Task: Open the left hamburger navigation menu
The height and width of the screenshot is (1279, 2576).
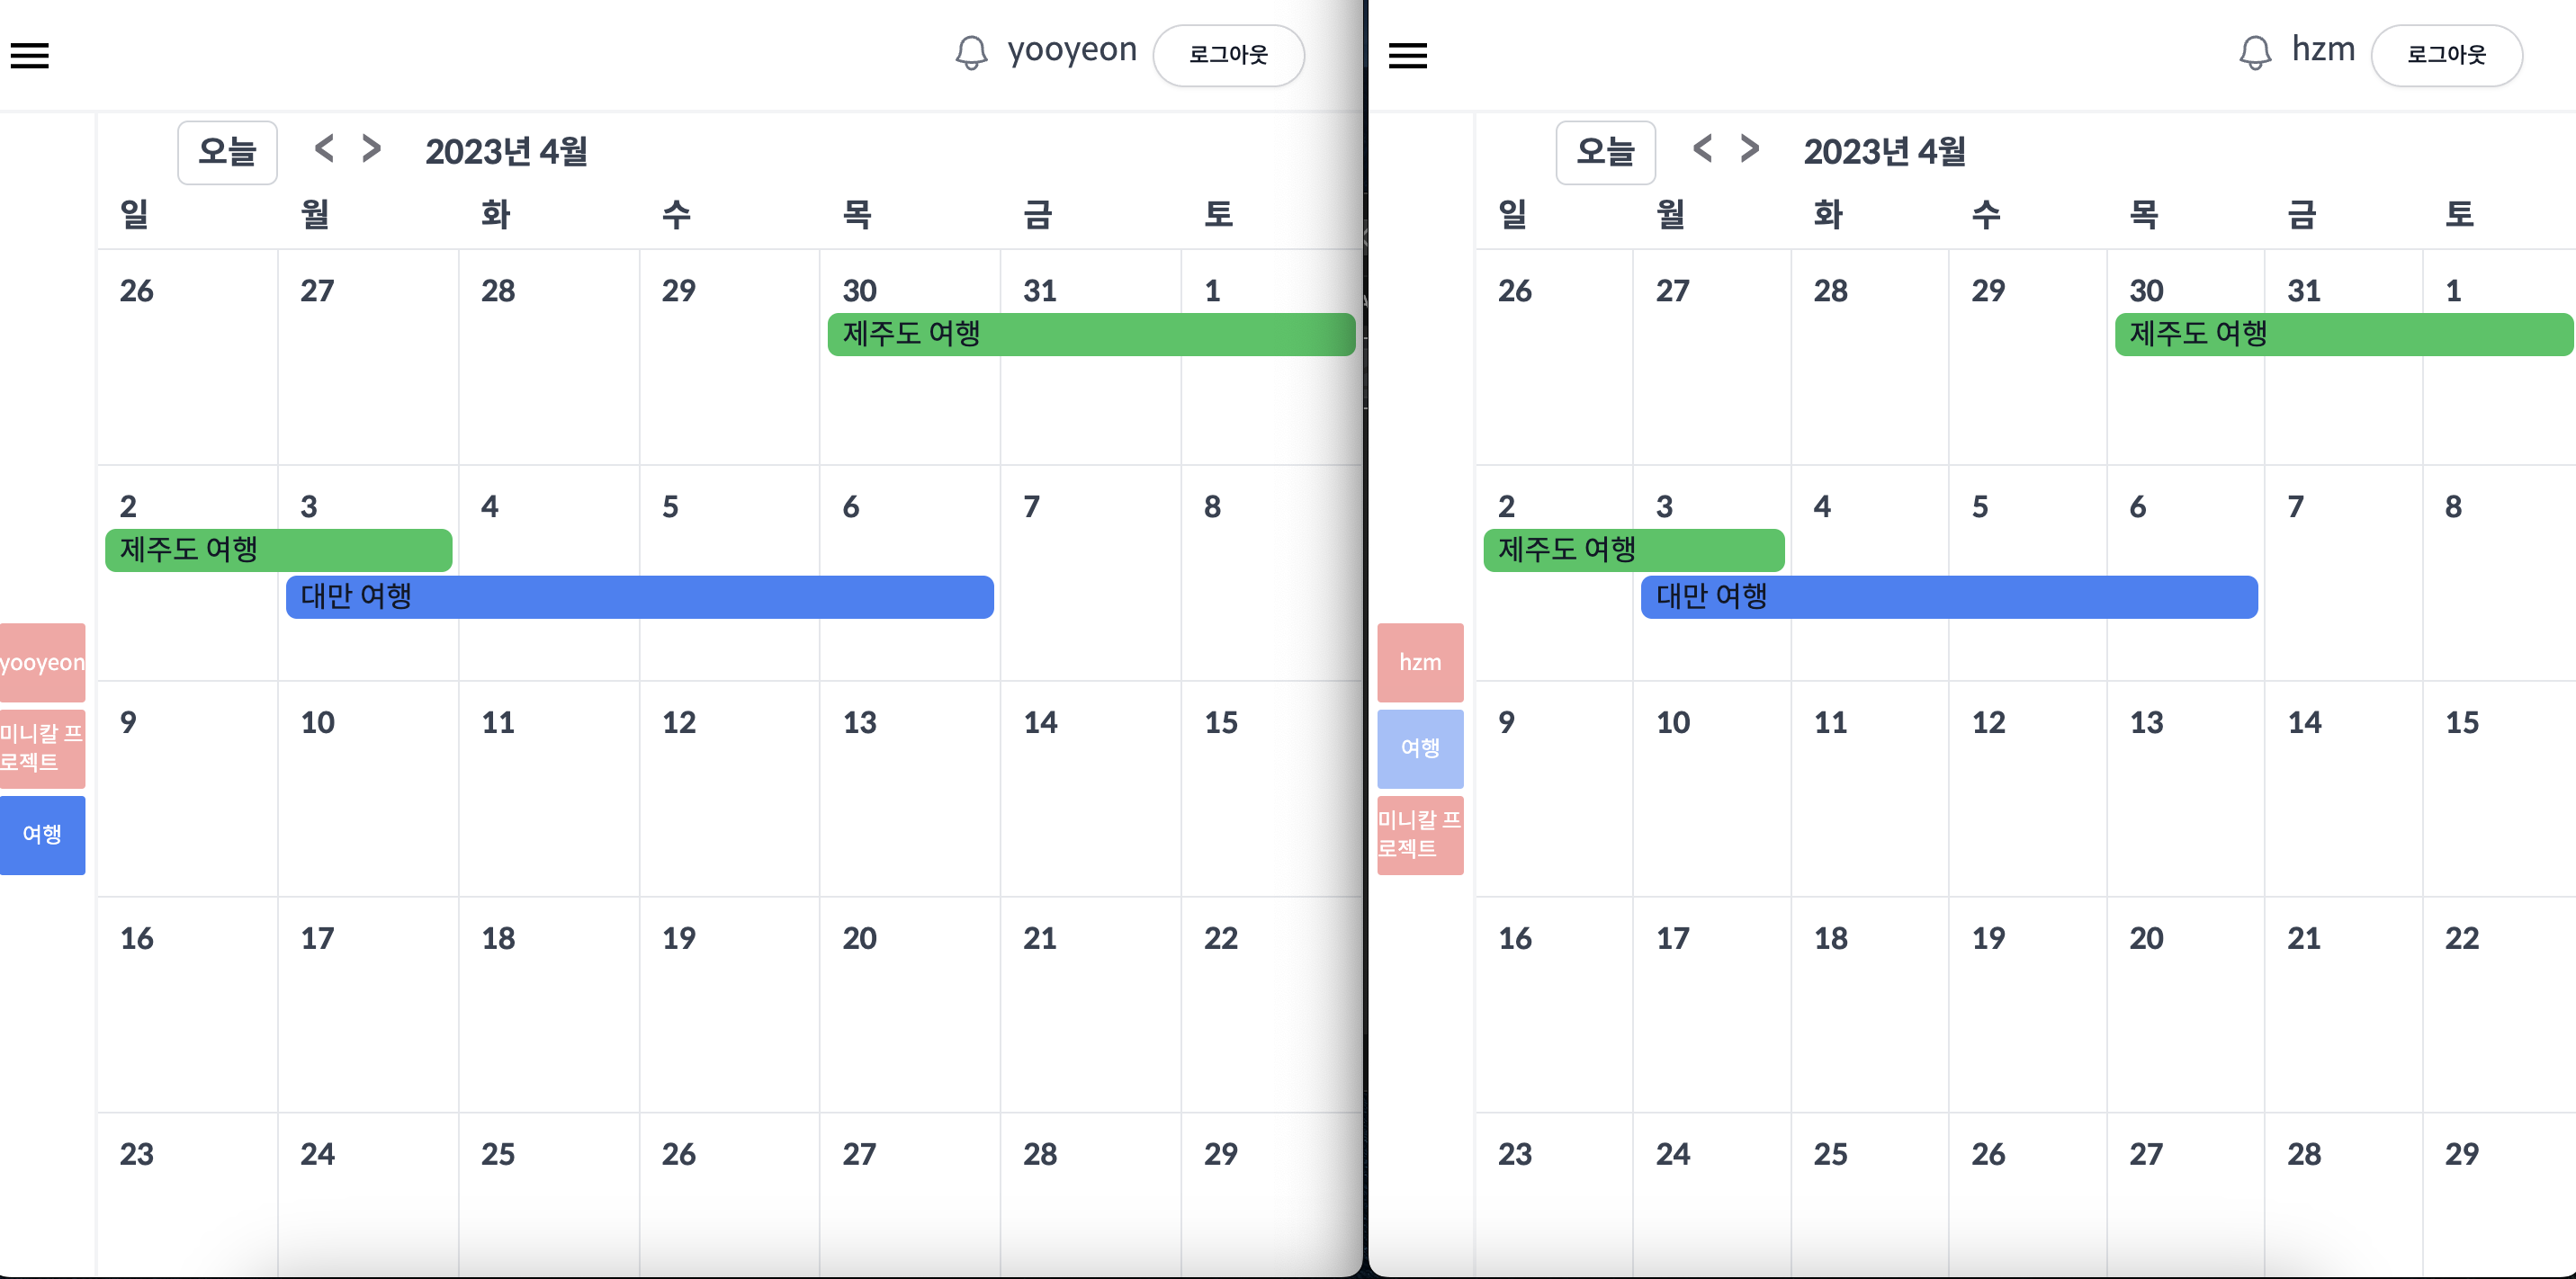Action: point(29,55)
